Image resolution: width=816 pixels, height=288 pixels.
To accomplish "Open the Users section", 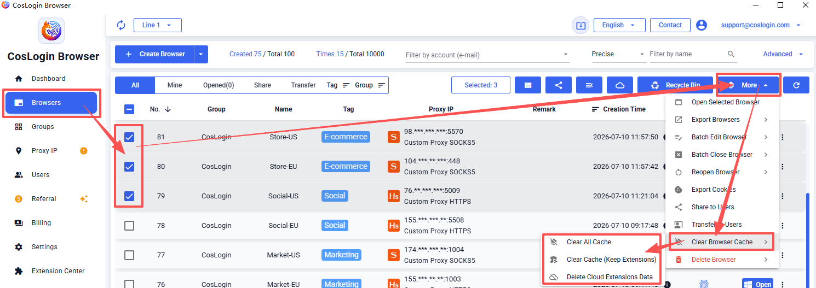I will [41, 175].
